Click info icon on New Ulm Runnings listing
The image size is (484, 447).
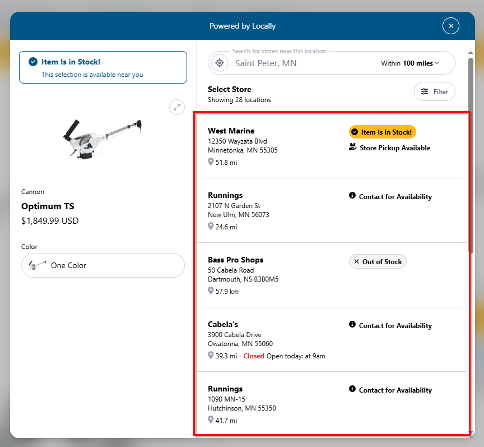click(352, 196)
